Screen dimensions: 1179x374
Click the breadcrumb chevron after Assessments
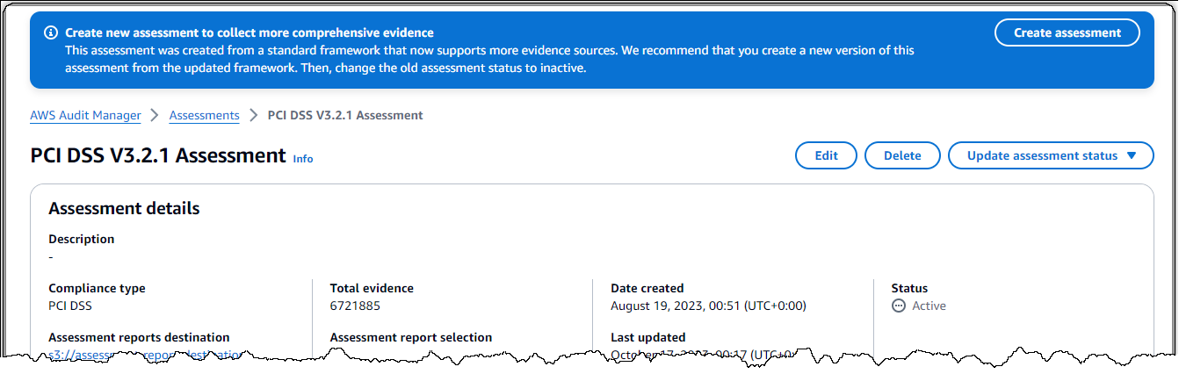pos(253,116)
